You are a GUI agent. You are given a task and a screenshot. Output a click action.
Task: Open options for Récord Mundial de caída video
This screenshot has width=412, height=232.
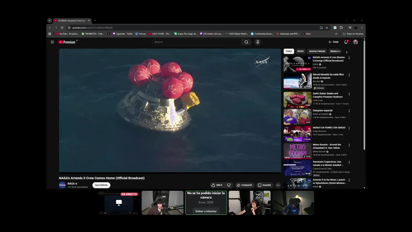349,75
